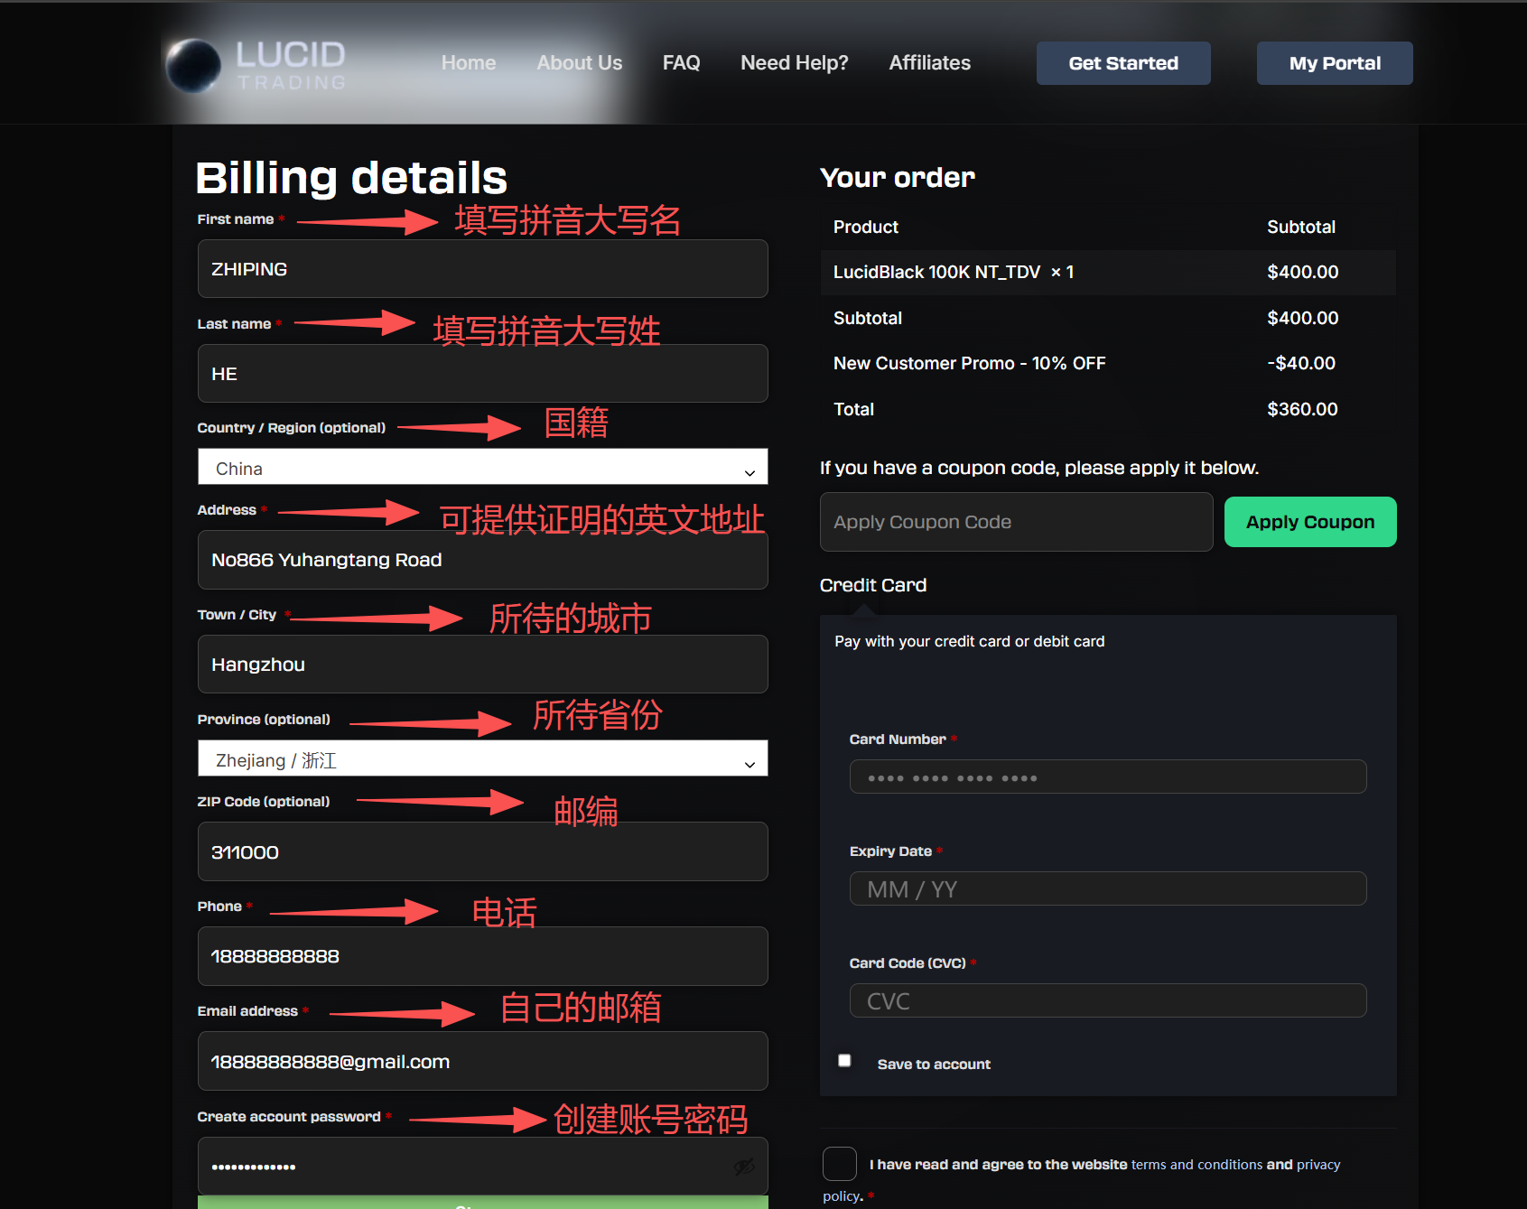Open the About Us page

pyautogui.click(x=579, y=63)
